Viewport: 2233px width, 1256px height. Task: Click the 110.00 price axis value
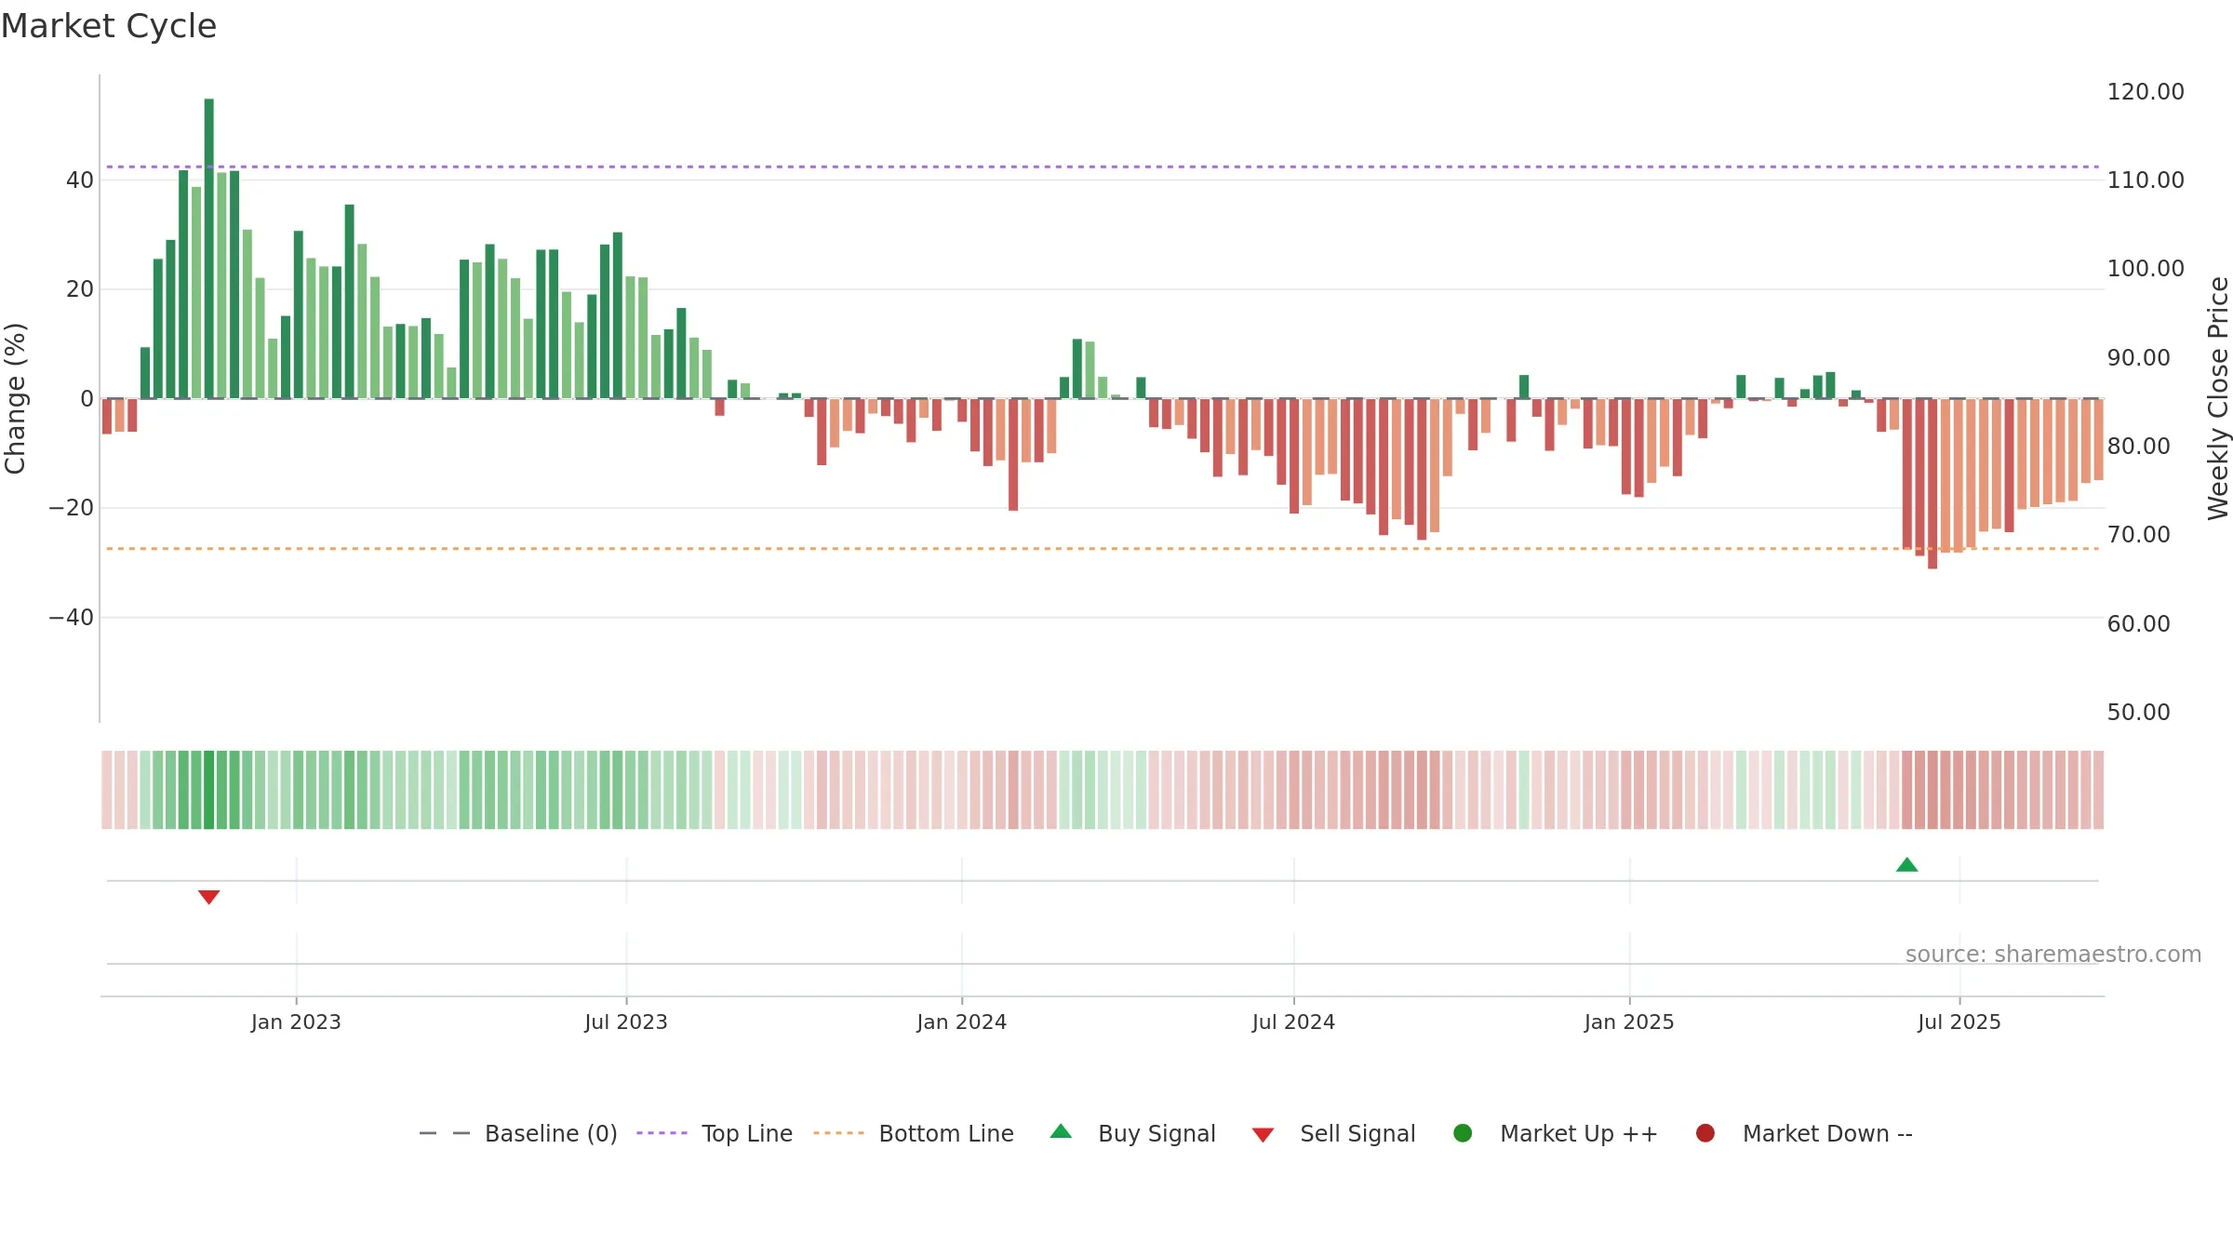[x=2146, y=180]
